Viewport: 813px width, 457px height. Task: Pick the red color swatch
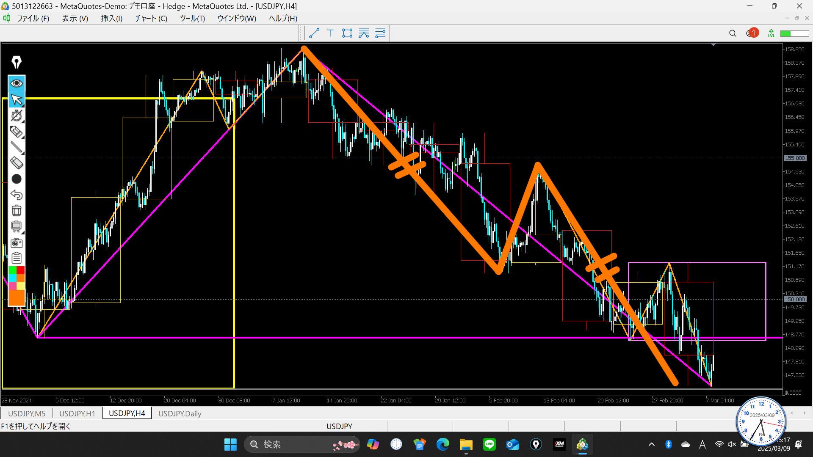[x=20, y=270]
